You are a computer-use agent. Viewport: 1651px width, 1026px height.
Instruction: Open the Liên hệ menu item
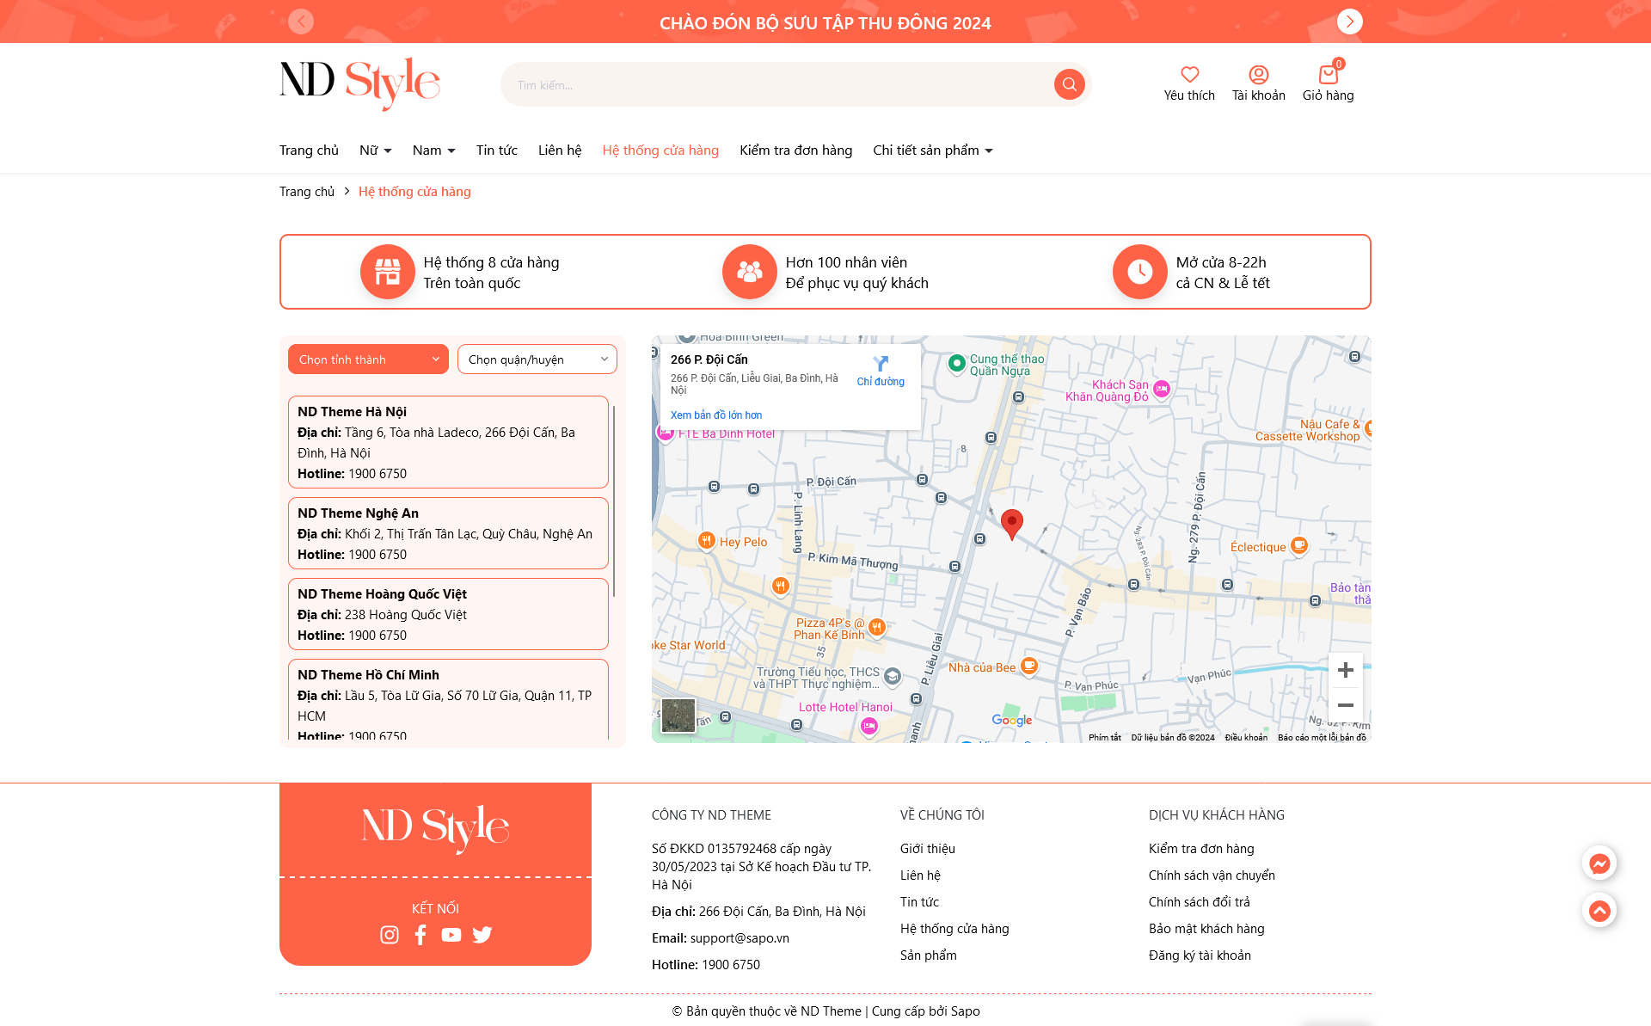click(560, 151)
